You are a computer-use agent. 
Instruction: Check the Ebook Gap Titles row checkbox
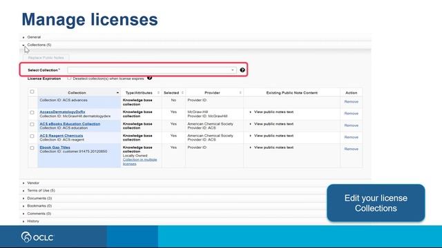click(x=32, y=148)
